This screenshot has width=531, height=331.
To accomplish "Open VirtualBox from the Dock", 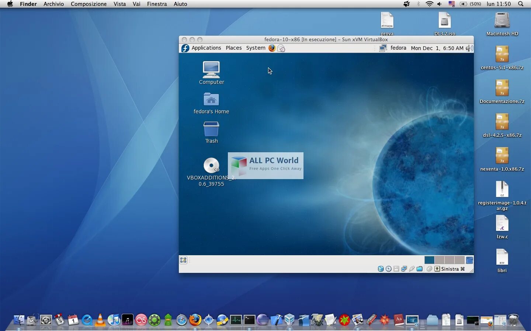I will (x=290, y=320).
